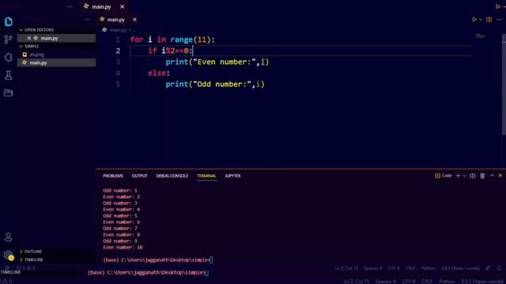Image resolution: width=506 pixels, height=284 pixels.
Task: Open the Testing flask view
Action: [x=9, y=75]
